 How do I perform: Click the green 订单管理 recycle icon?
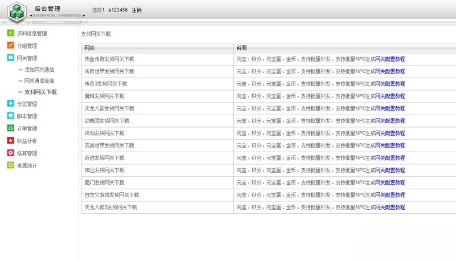(x=10, y=128)
